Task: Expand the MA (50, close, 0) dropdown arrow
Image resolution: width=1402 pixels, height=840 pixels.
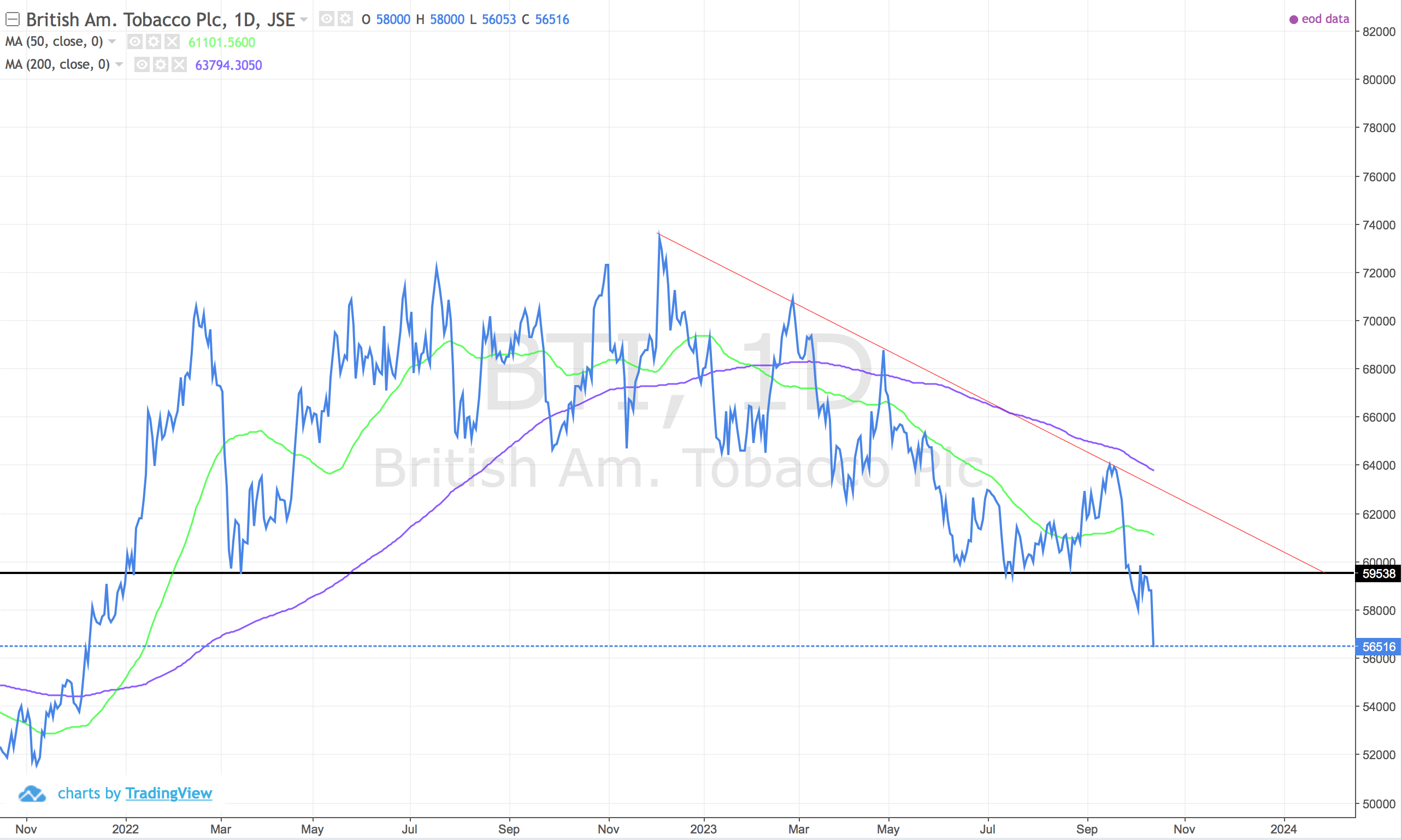Action: pos(112,42)
